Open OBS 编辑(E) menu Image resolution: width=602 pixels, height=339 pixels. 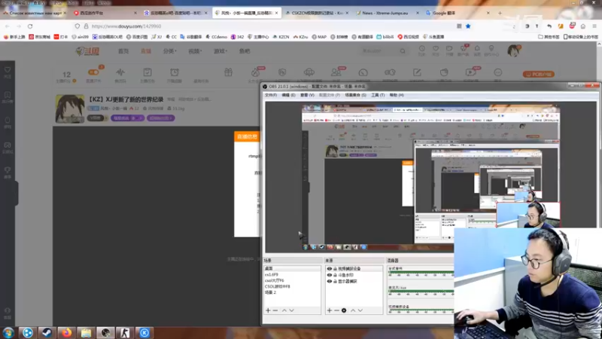288,95
